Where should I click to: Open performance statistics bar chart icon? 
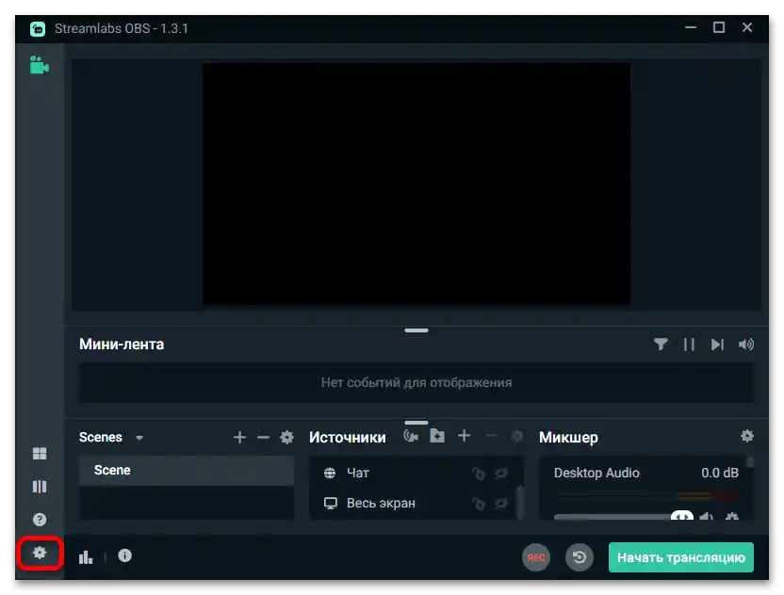click(86, 556)
